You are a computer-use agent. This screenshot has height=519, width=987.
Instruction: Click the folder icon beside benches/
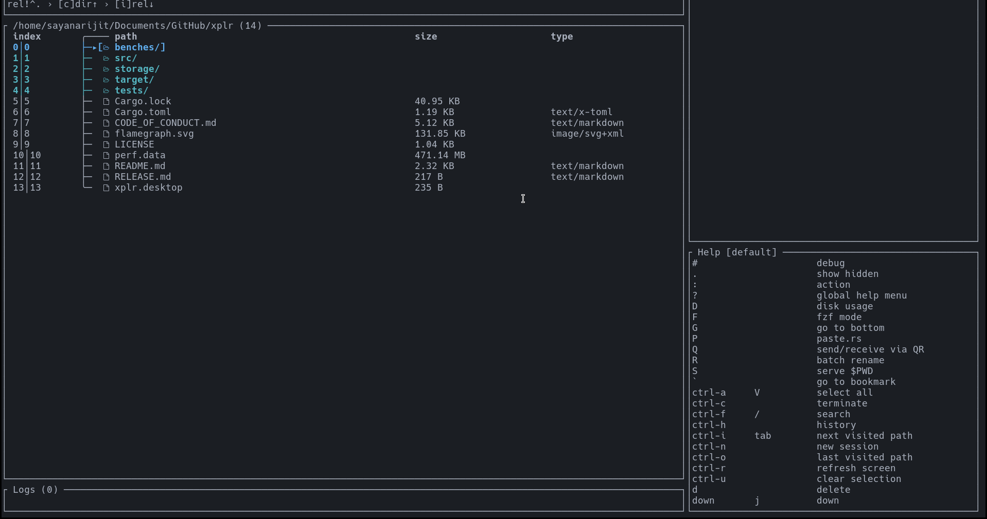pos(106,47)
